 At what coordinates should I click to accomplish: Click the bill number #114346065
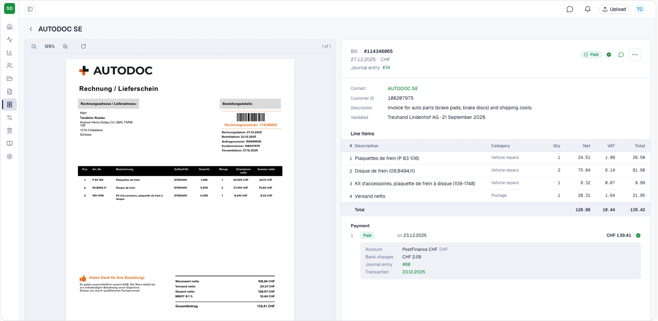click(378, 51)
